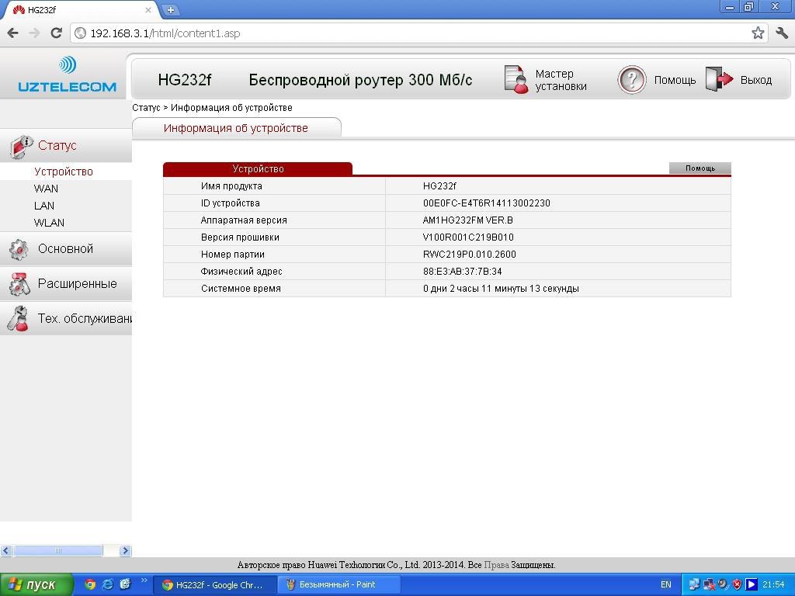Select WAN in the sidebar

click(46, 189)
